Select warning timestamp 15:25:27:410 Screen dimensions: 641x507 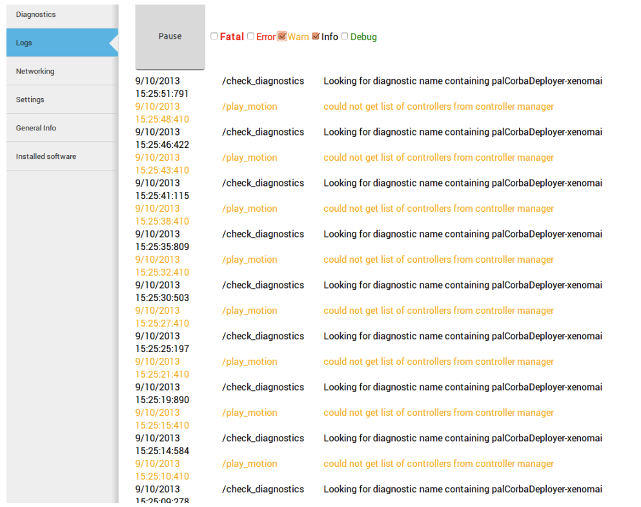pos(162,323)
